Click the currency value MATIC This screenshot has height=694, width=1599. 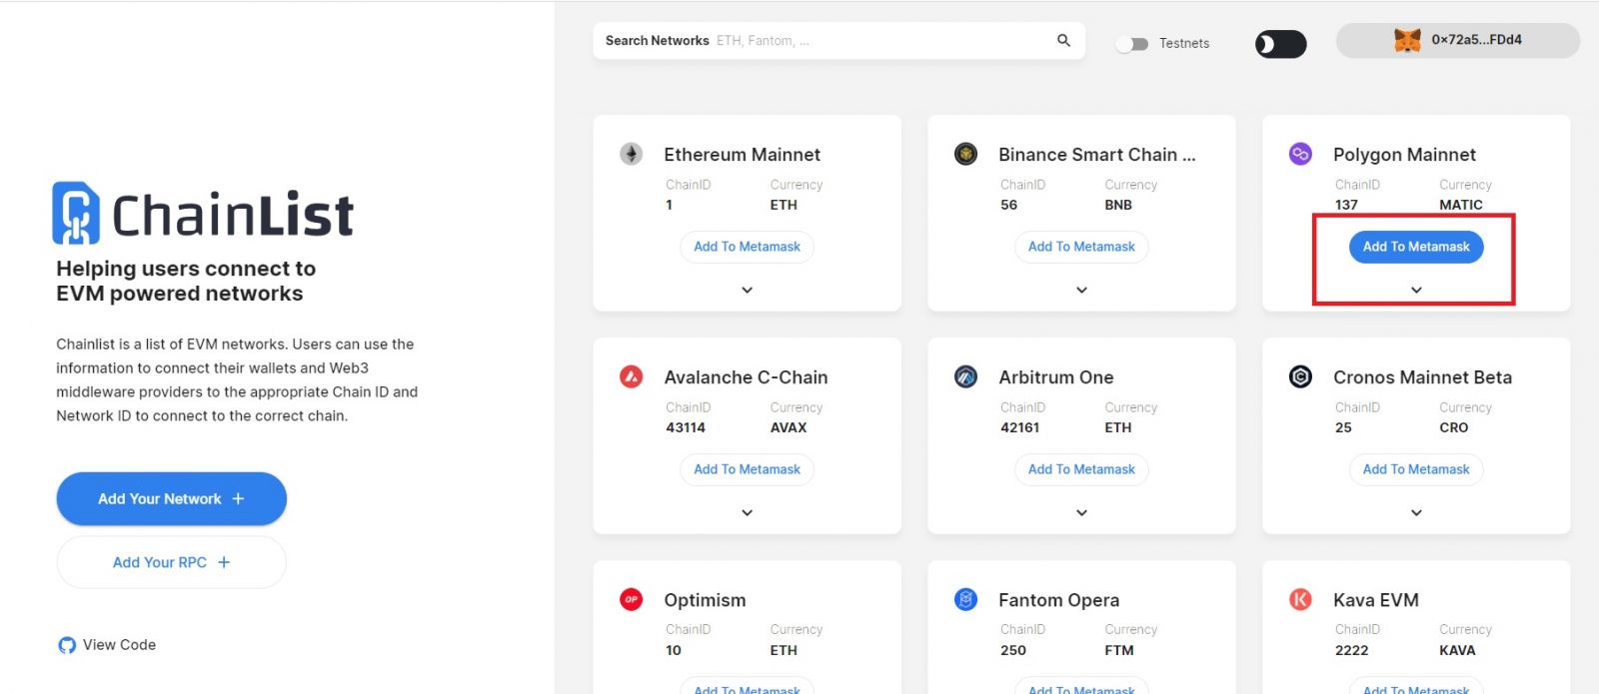pos(1461,205)
